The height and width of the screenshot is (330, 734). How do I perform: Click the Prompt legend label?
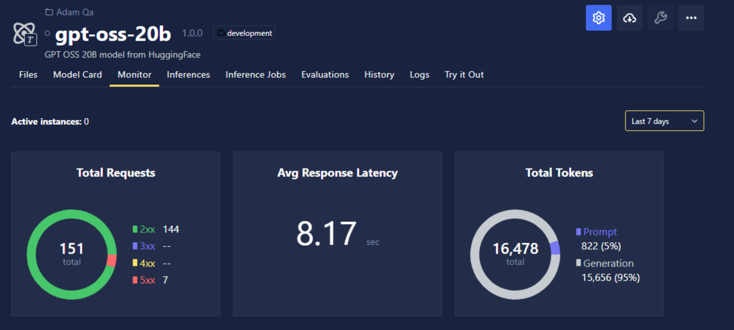600,232
